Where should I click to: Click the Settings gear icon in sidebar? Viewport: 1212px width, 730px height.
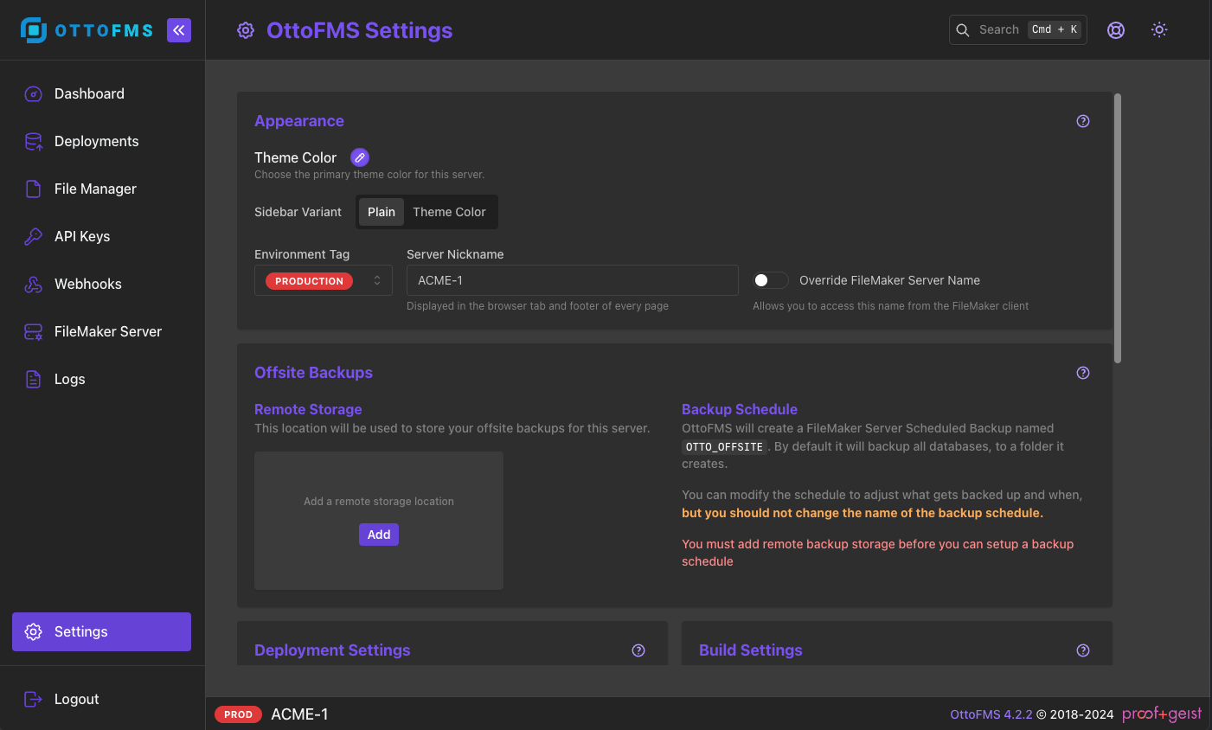[x=34, y=631]
